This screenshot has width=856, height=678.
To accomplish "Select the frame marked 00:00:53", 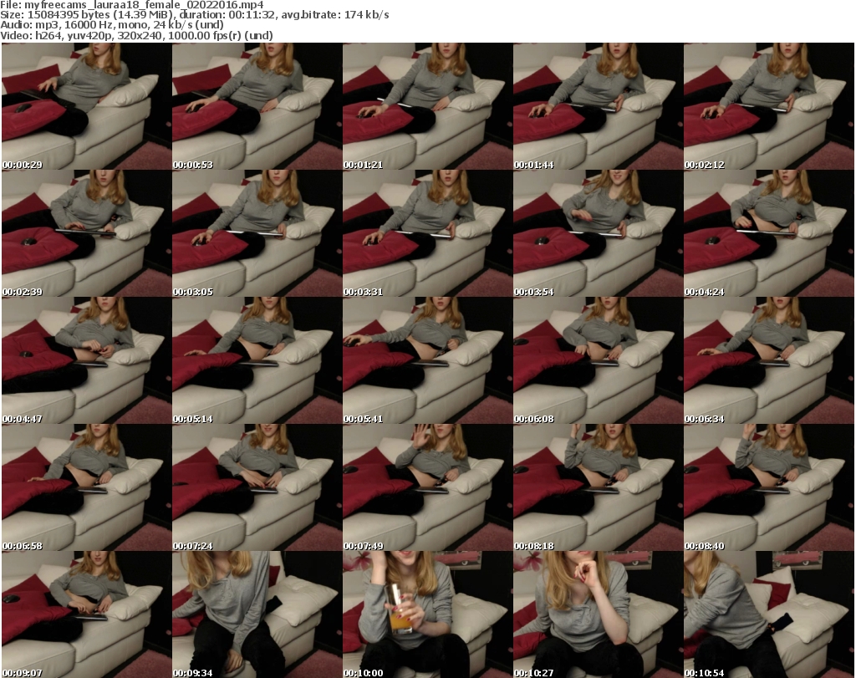I will click(257, 106).
